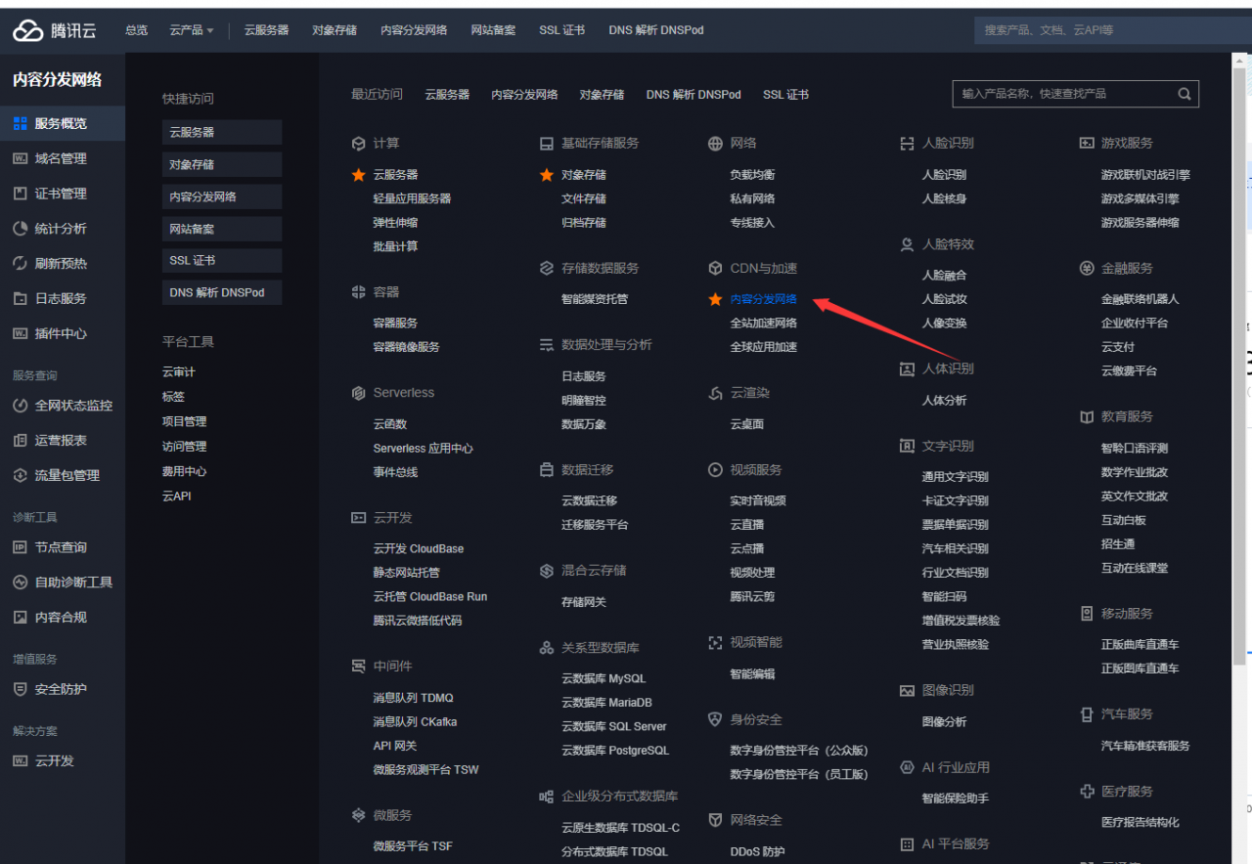Unfavorite 内容分发网络 via its star

[x=715, y=298]
